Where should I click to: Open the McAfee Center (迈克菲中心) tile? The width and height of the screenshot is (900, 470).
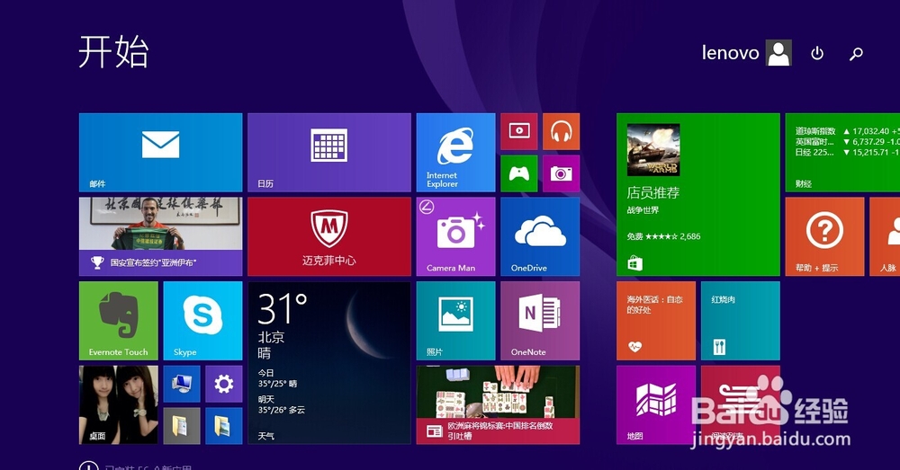pos(329,236)
